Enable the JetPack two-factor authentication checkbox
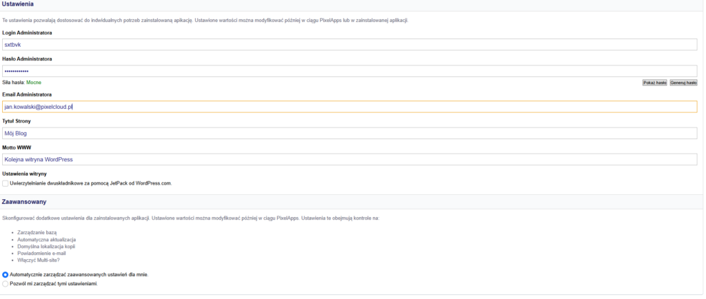706x299 pixels. point(6,183)
